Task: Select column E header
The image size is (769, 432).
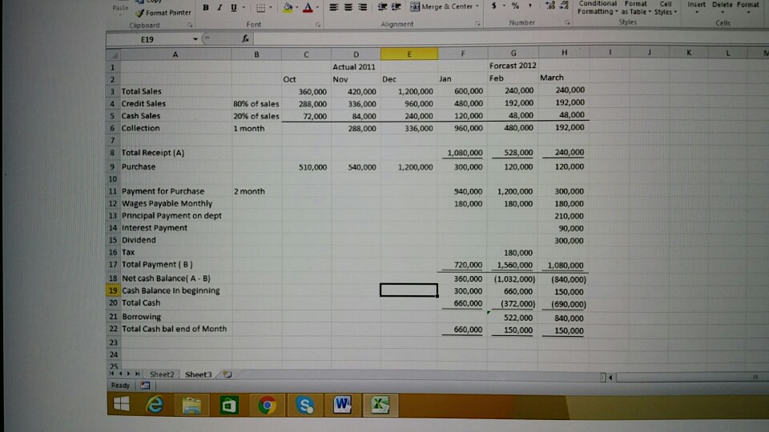Action: click(409, 54)
